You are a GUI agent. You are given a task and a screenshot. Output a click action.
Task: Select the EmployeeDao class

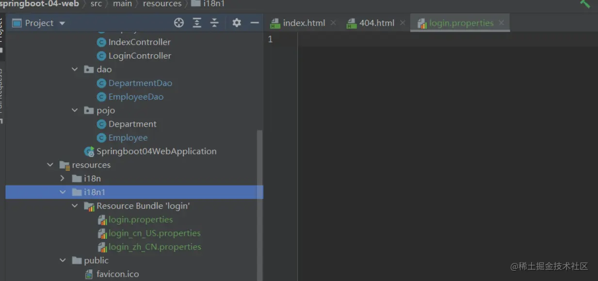(x=136, y=97)
